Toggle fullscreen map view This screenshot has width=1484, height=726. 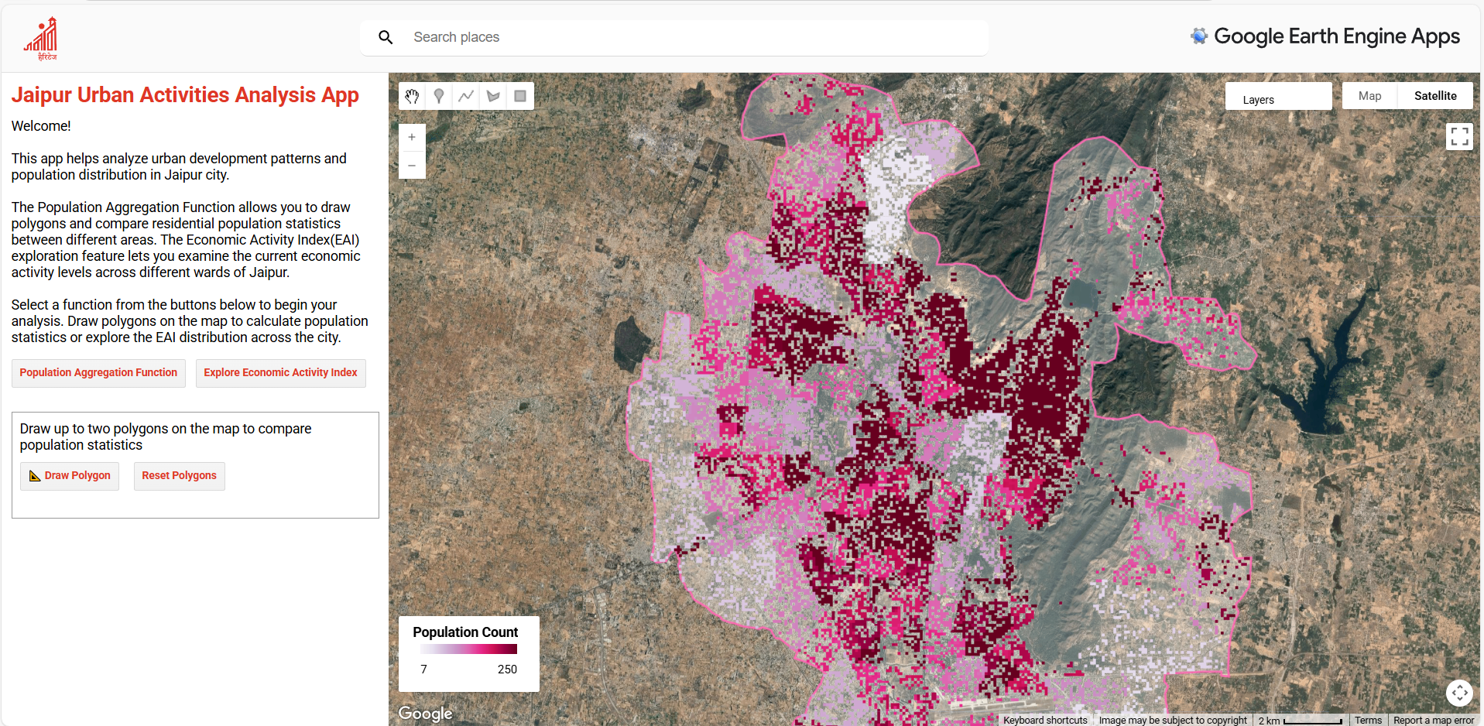coord(1459,137)
